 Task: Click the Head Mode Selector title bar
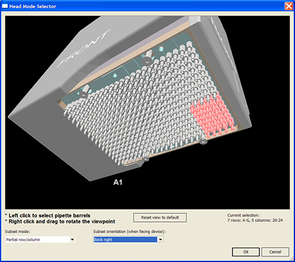144,6
